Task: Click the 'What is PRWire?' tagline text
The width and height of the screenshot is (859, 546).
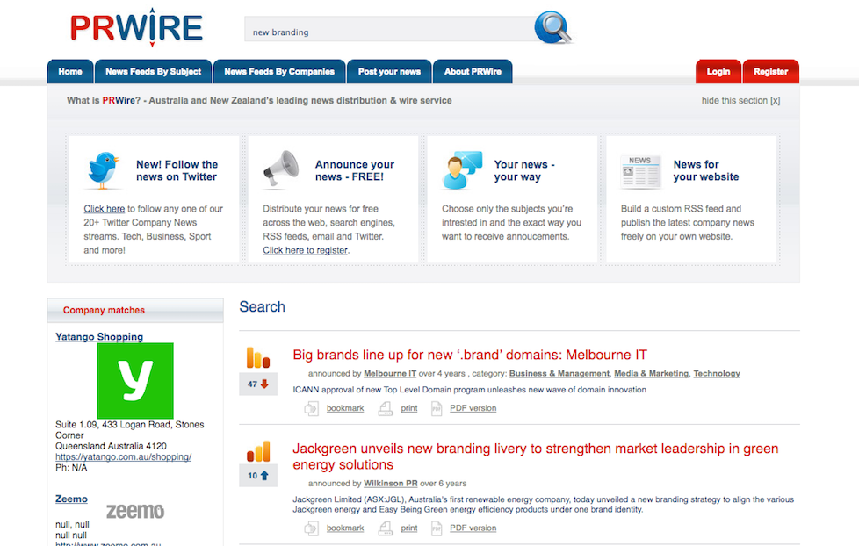Action: (259, 101)
